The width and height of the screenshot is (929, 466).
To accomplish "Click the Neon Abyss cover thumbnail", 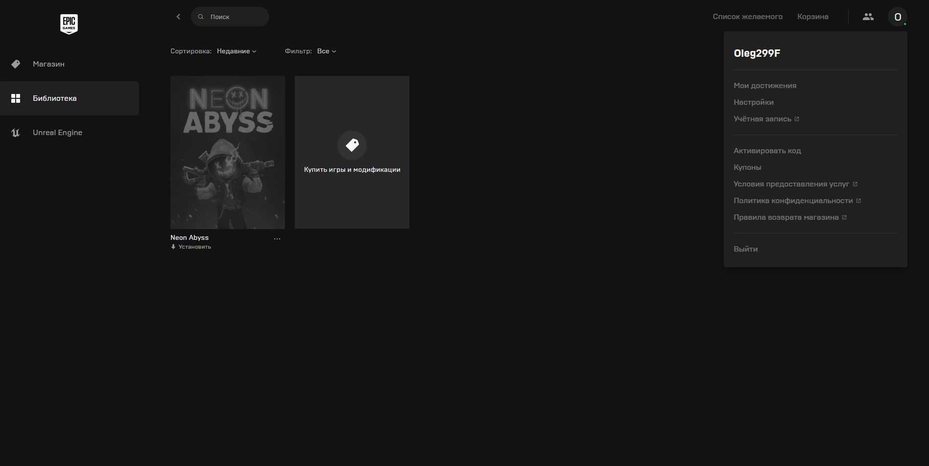I will [228, 152].
